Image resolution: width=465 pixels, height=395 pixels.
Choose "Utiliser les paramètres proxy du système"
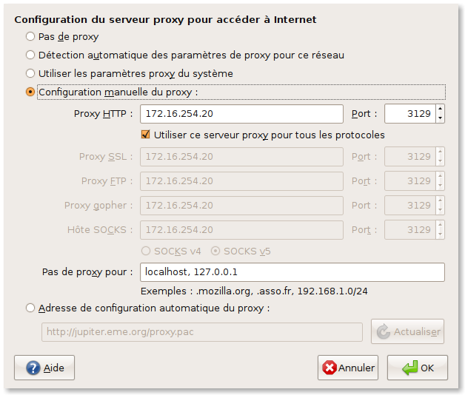pos(30,73)
